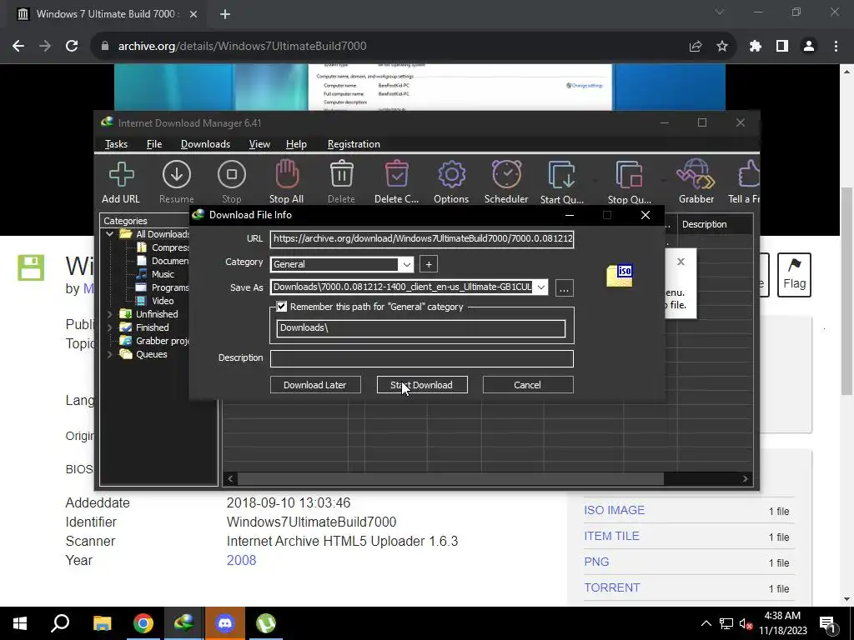854x640 pixels.
Task: Open the PNG download link
Action: point(596,562)
